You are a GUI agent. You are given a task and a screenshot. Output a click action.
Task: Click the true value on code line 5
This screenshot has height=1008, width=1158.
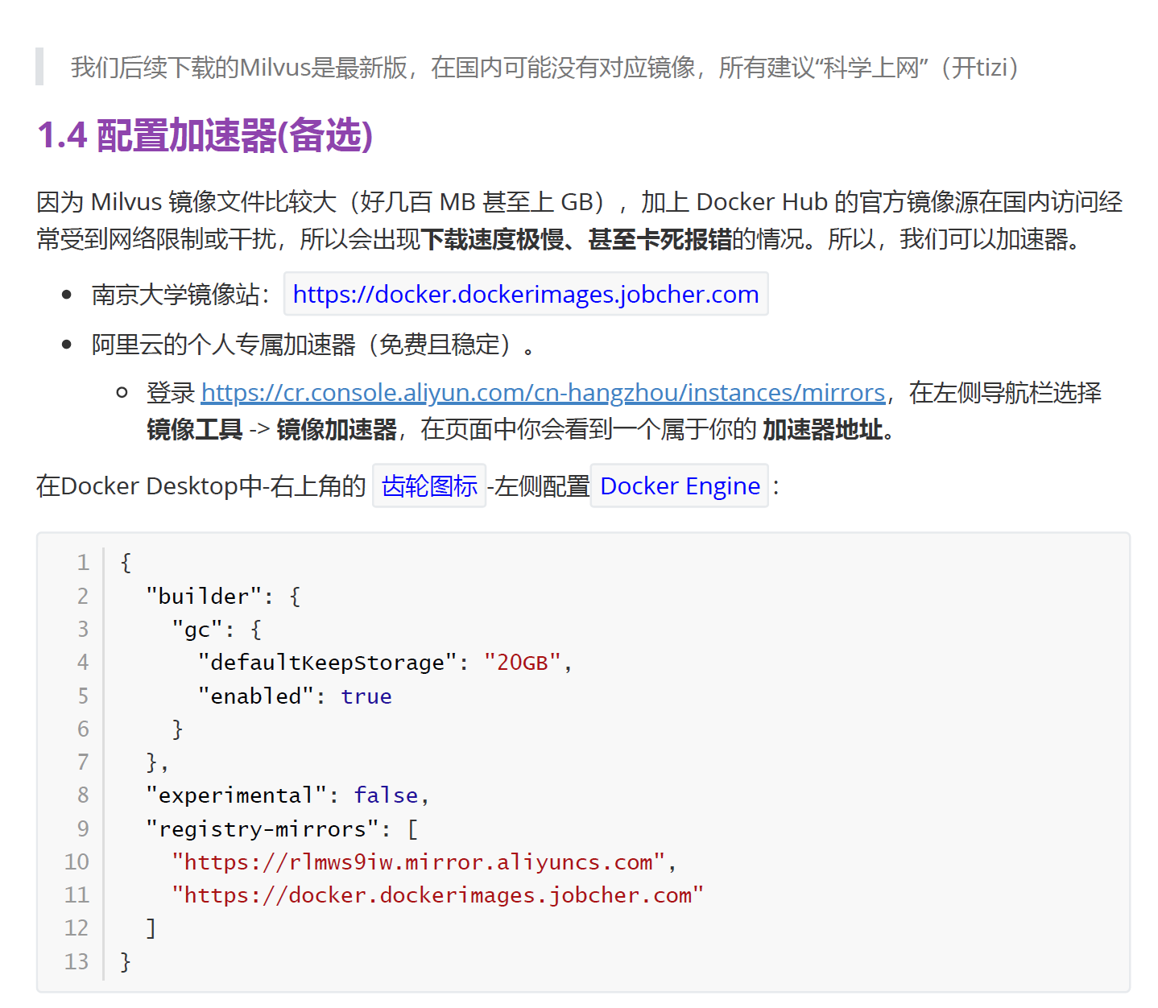366,696
